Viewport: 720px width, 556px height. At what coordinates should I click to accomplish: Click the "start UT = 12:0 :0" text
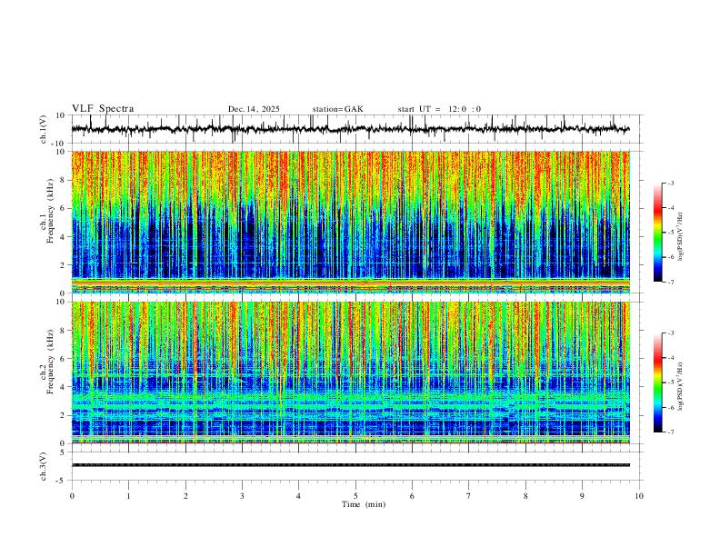point(439,109)
